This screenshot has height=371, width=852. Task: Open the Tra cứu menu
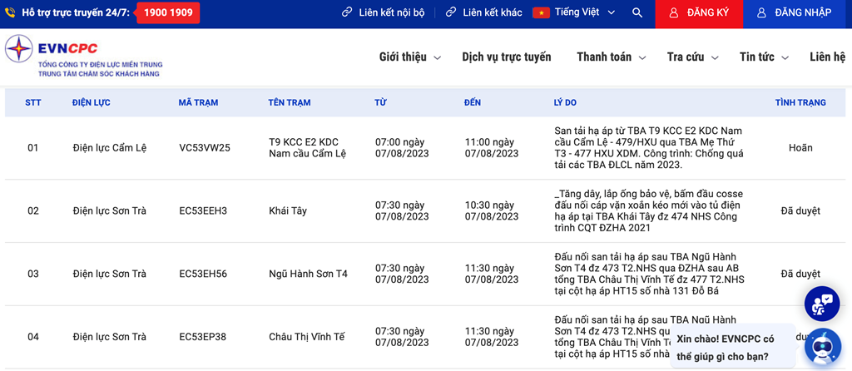692,57
